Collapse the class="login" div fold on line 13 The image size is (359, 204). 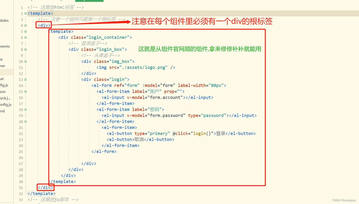[25, 80]
